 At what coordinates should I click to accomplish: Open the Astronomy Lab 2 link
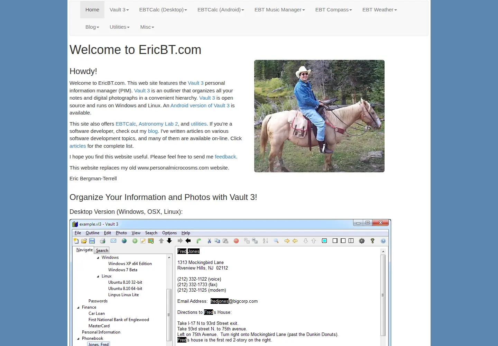(158, 124)
